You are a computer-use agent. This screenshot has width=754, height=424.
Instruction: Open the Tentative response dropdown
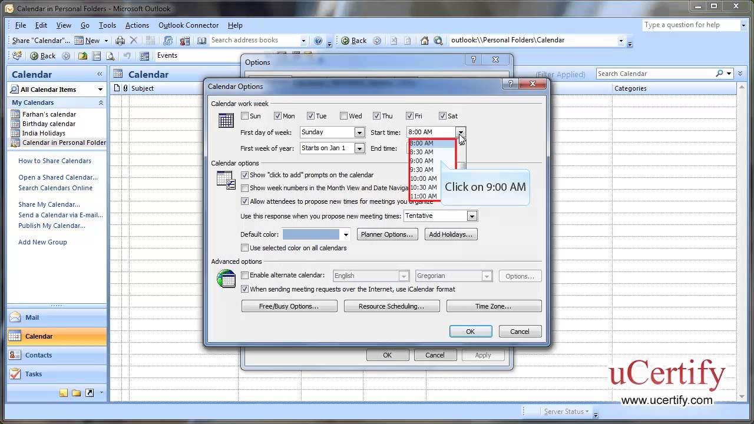tap(471, 216)
